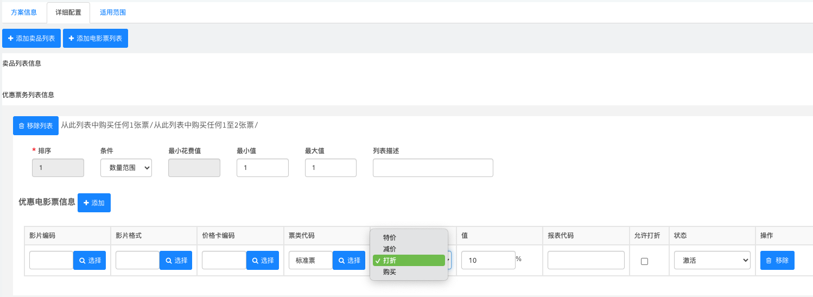Open the 方案信息 tab

click(24, 12)
